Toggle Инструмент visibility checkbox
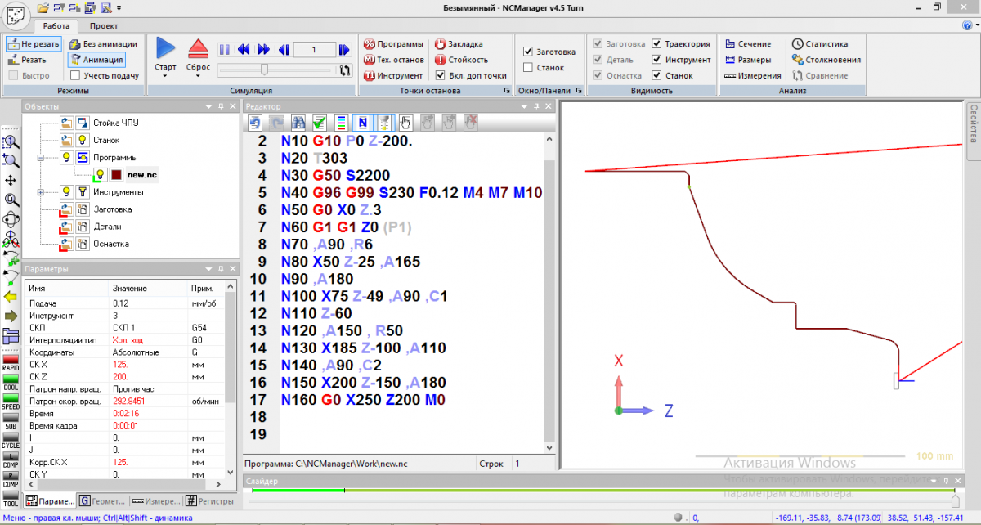Viewport: 981px width, 525px height. (657, 60)
